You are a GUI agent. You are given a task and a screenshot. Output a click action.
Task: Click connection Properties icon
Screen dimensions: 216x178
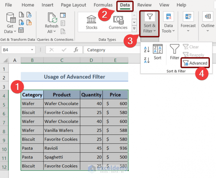[63, 23]
